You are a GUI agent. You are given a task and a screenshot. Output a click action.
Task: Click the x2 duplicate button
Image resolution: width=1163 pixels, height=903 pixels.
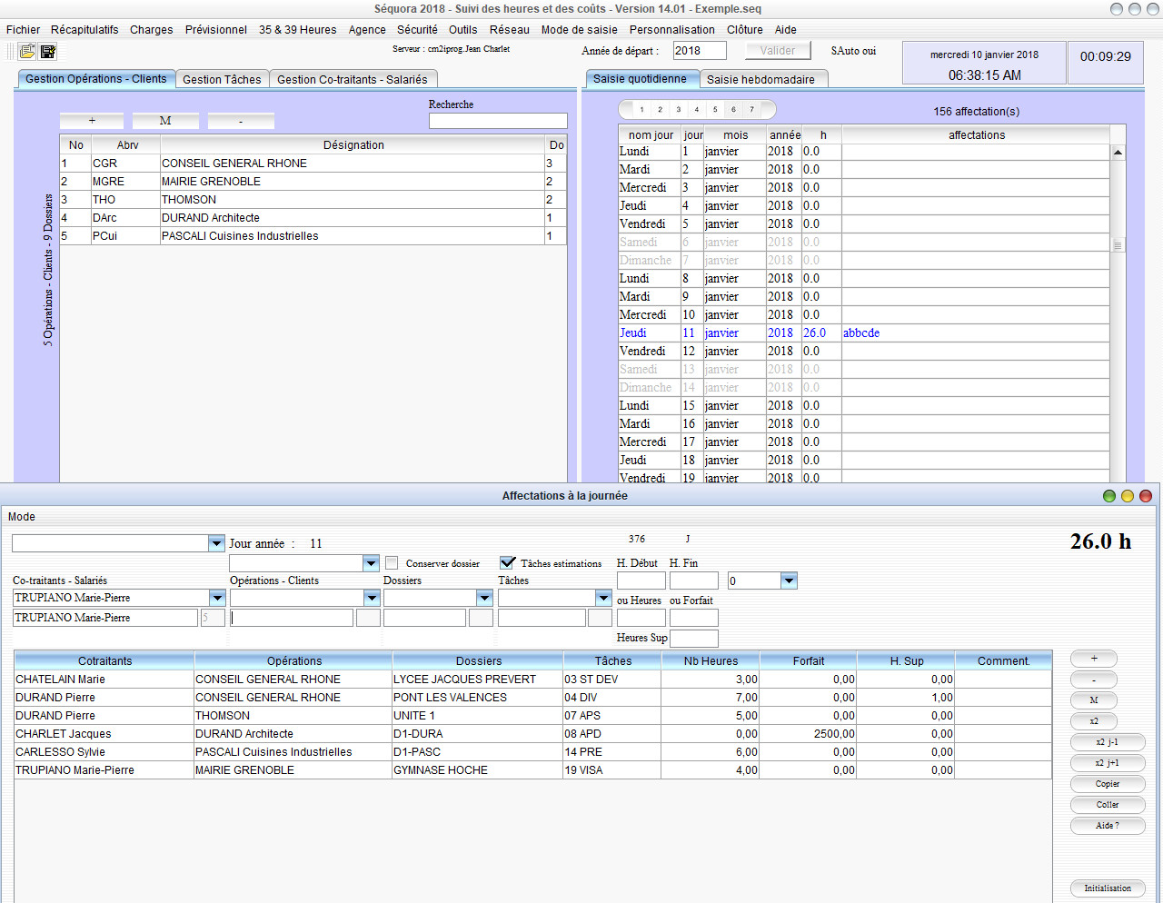(x=1093, y=721)
